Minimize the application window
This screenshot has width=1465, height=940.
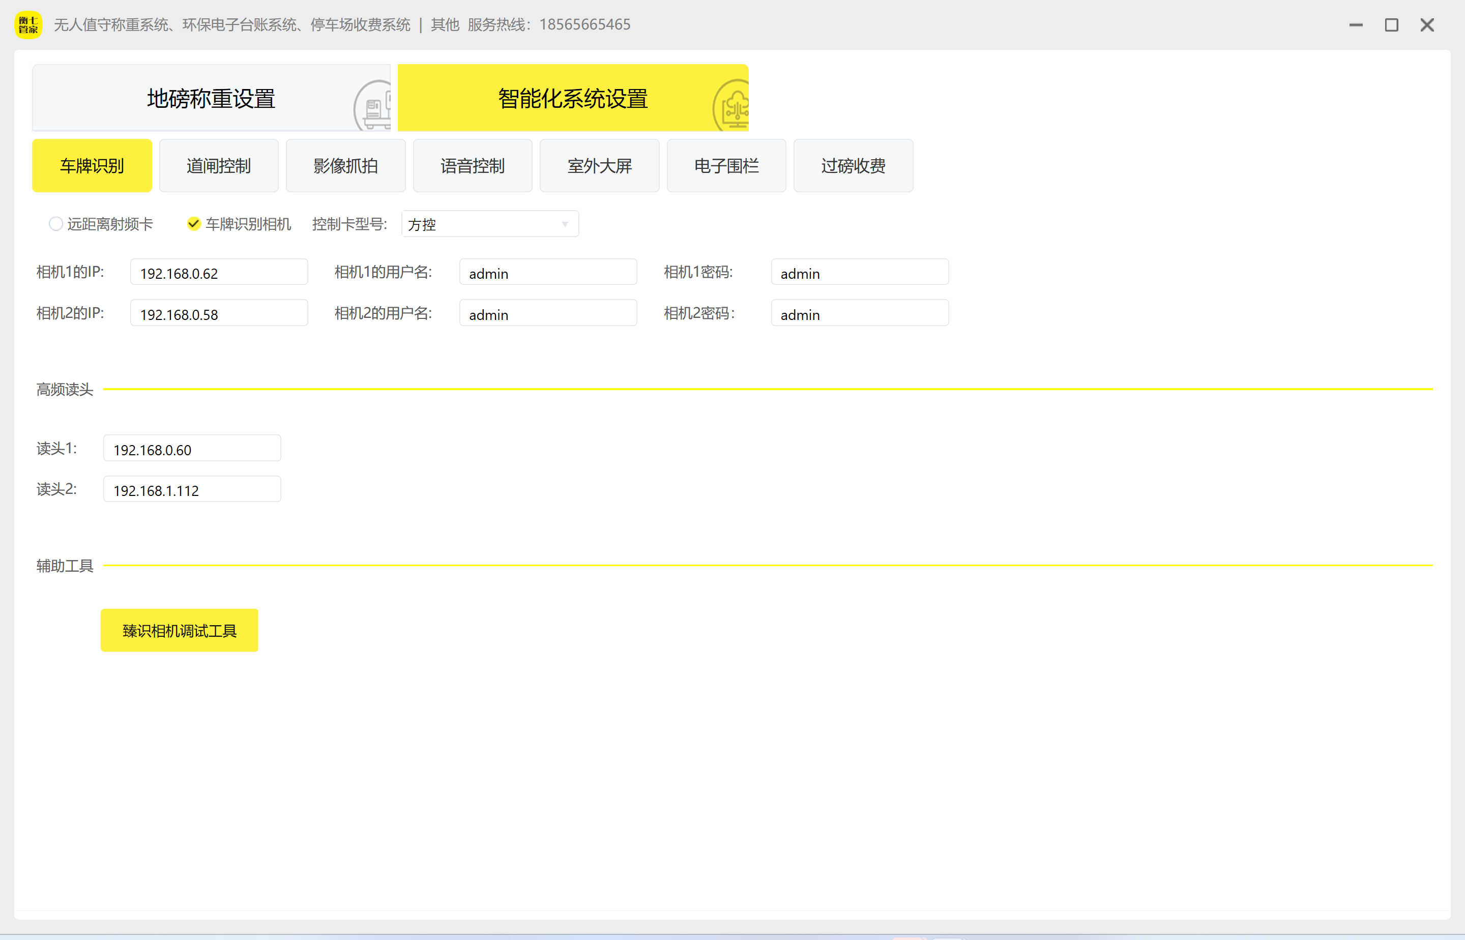(1356, 25)
